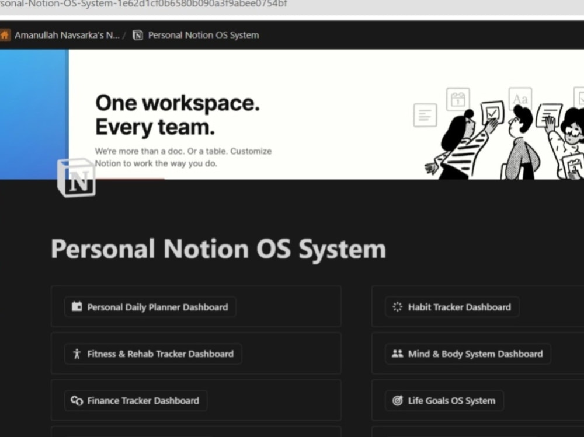Screen dimensions: 584x437
Task: Click the Notion page icon beside breadcrumb title
Action: point(137,34)
